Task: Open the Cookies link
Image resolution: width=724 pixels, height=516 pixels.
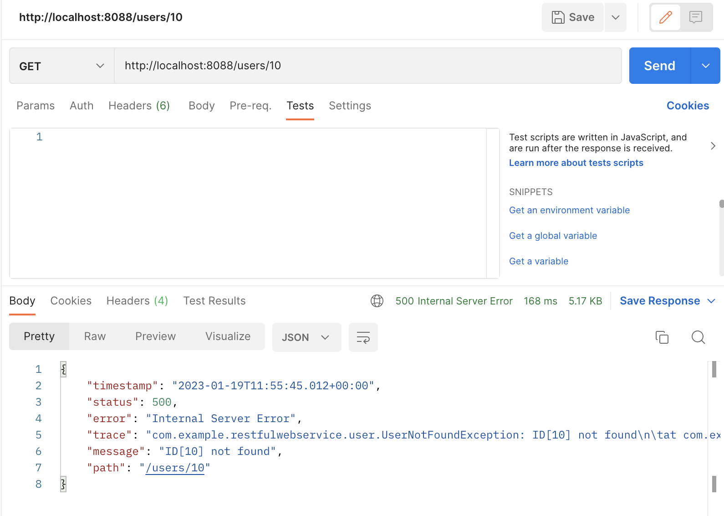Action: [x=688, y=106]
